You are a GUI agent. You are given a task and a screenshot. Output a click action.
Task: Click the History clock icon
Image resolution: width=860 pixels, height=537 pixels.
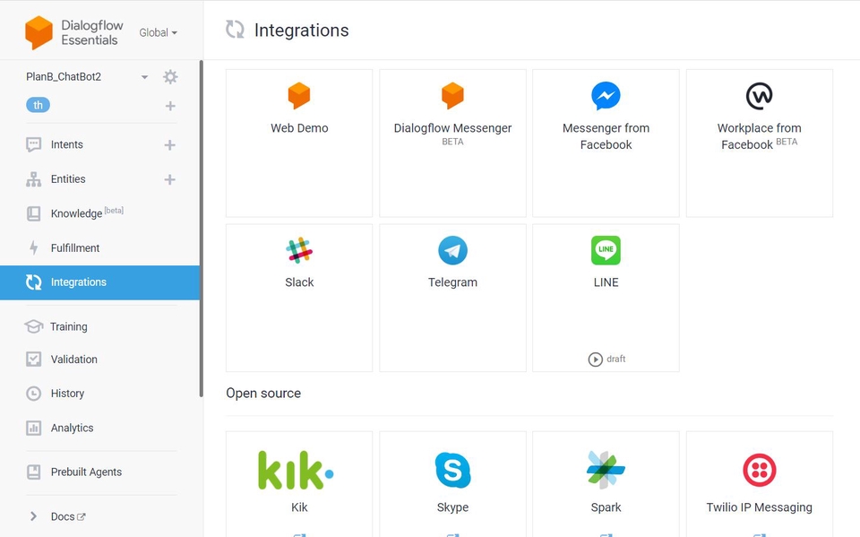pyautogui.click(x=33, y=394)
